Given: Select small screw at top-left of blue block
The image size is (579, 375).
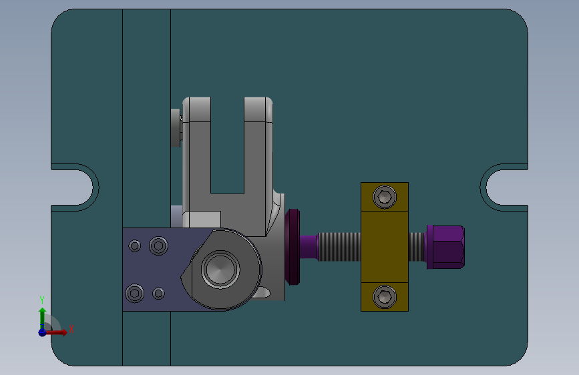Looking at the screenshot, I should (135, 246).
